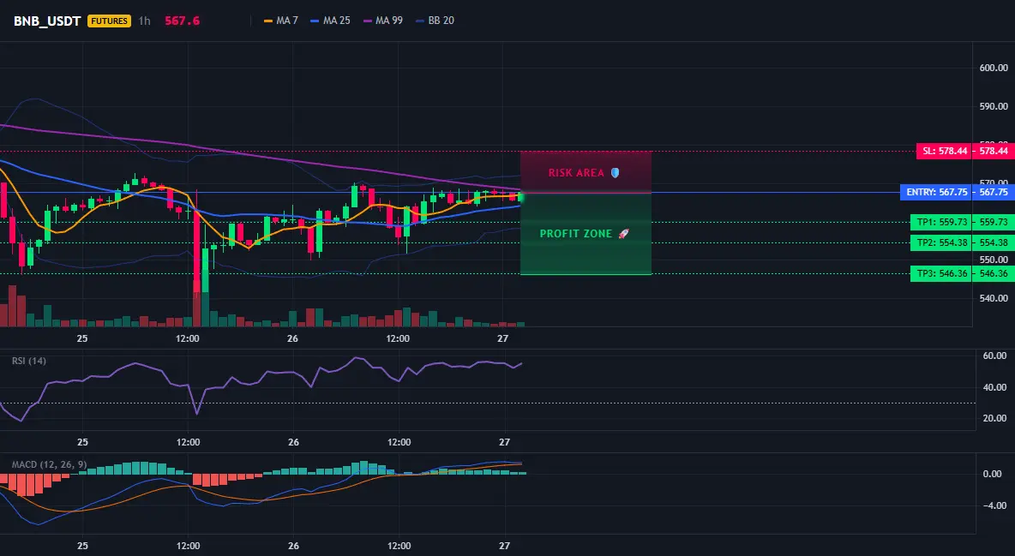
Task: Click the 60.00 RSI axis value
Action: tap(994, 356)
